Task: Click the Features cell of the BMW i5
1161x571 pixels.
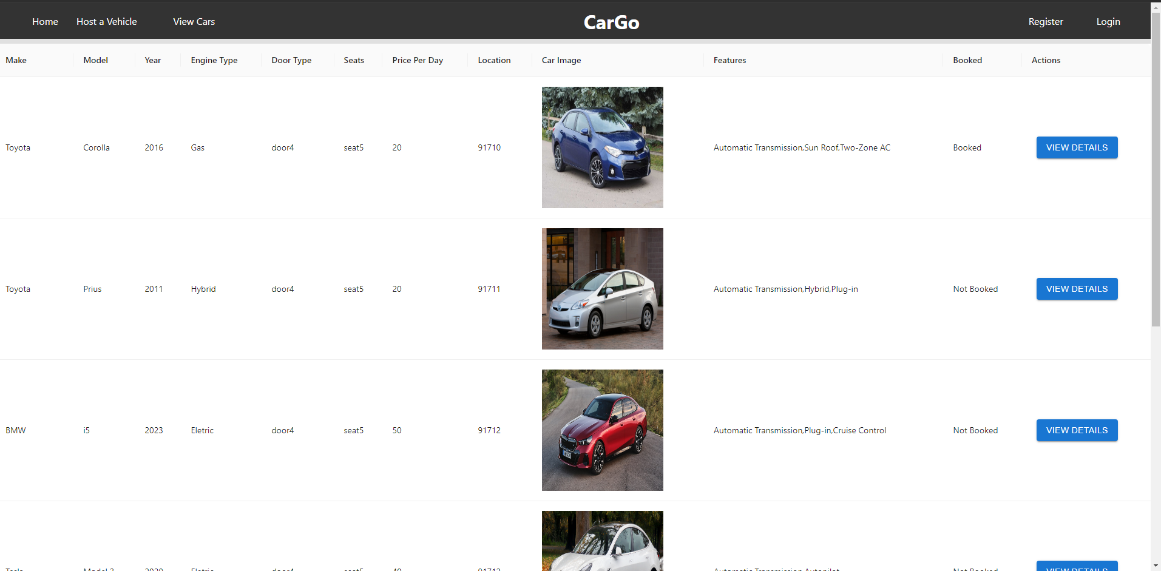Action: [799, 430]
